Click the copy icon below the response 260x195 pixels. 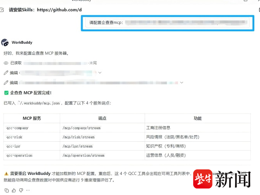pyautogui.click(x=6, y=190)
